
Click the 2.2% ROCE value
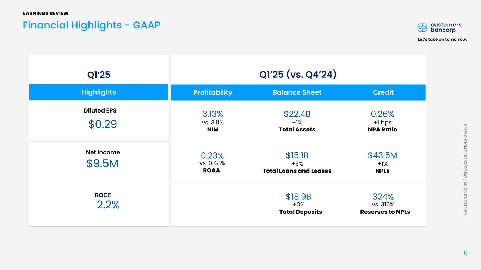pos(108,205)
